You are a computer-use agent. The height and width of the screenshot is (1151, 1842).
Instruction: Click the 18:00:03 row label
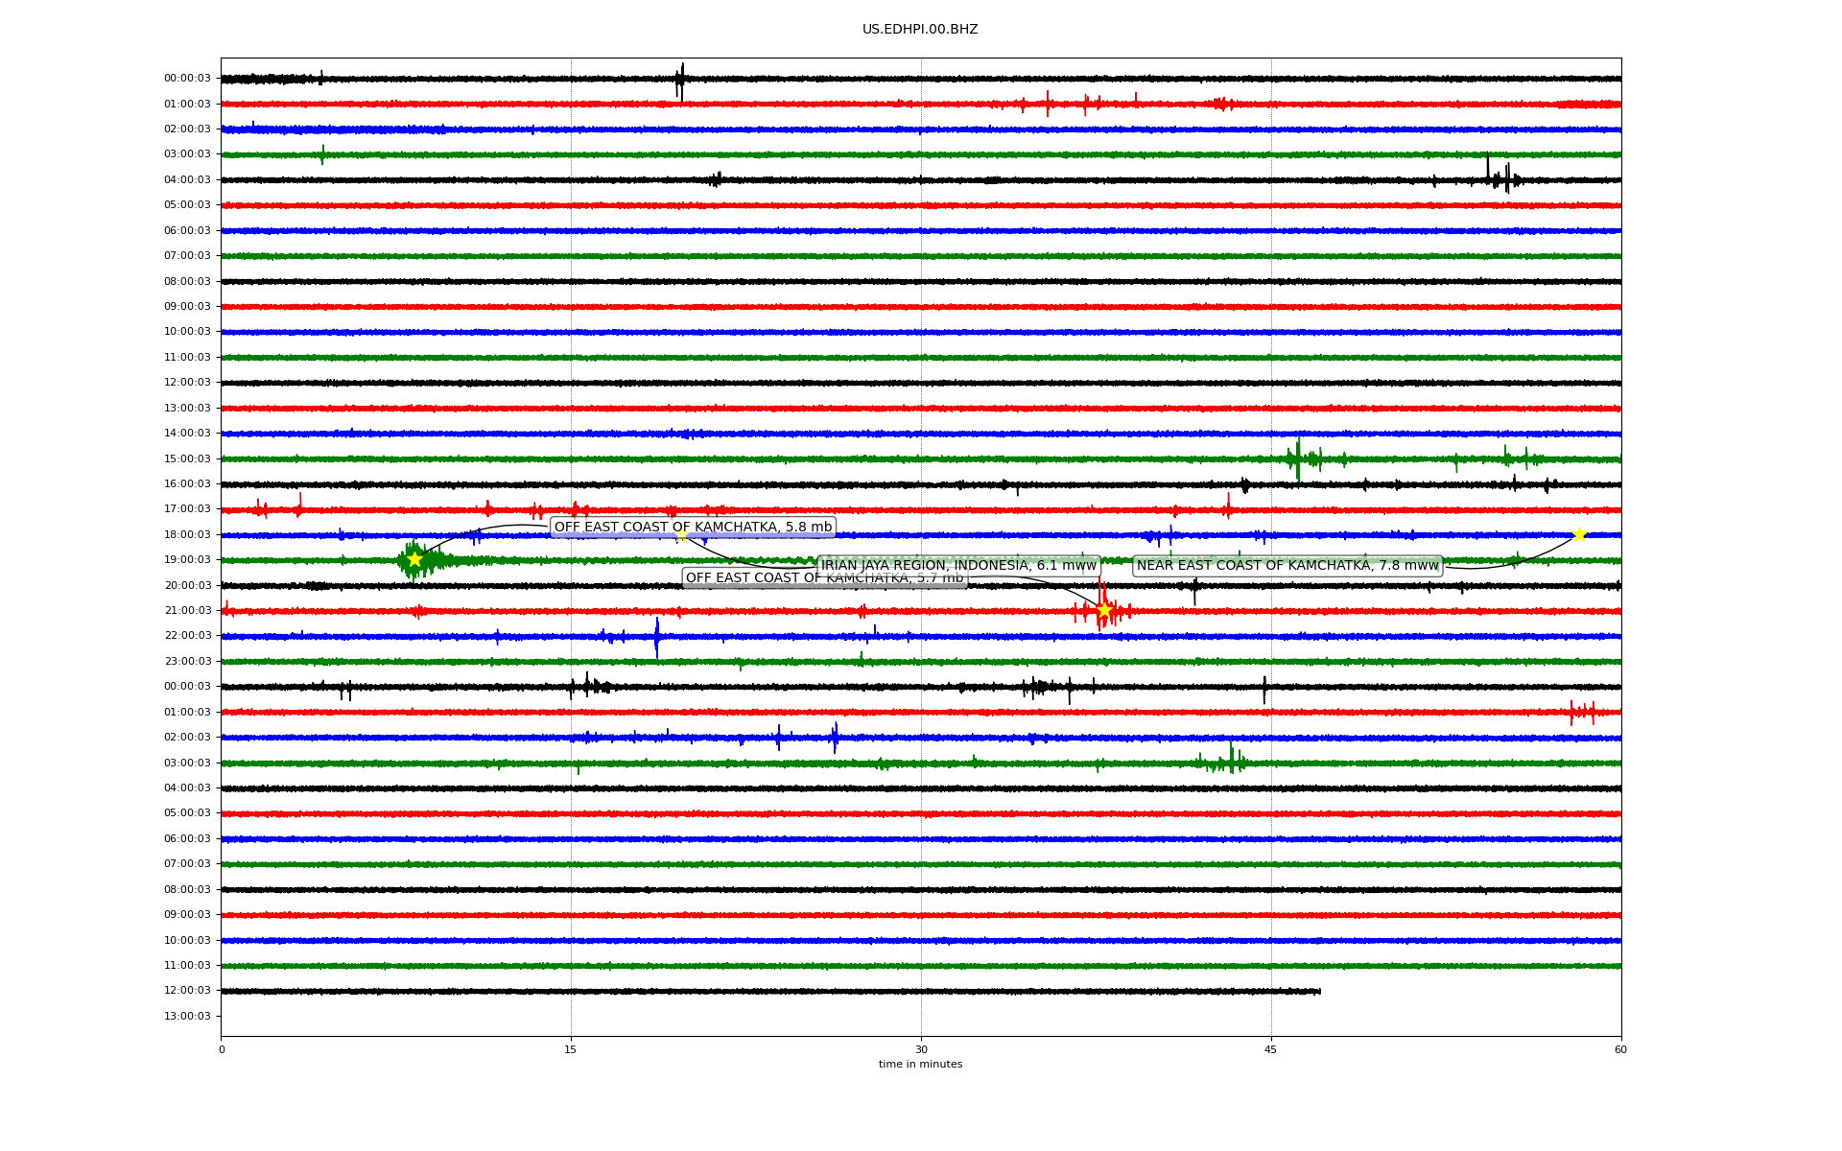coord(187,534)
